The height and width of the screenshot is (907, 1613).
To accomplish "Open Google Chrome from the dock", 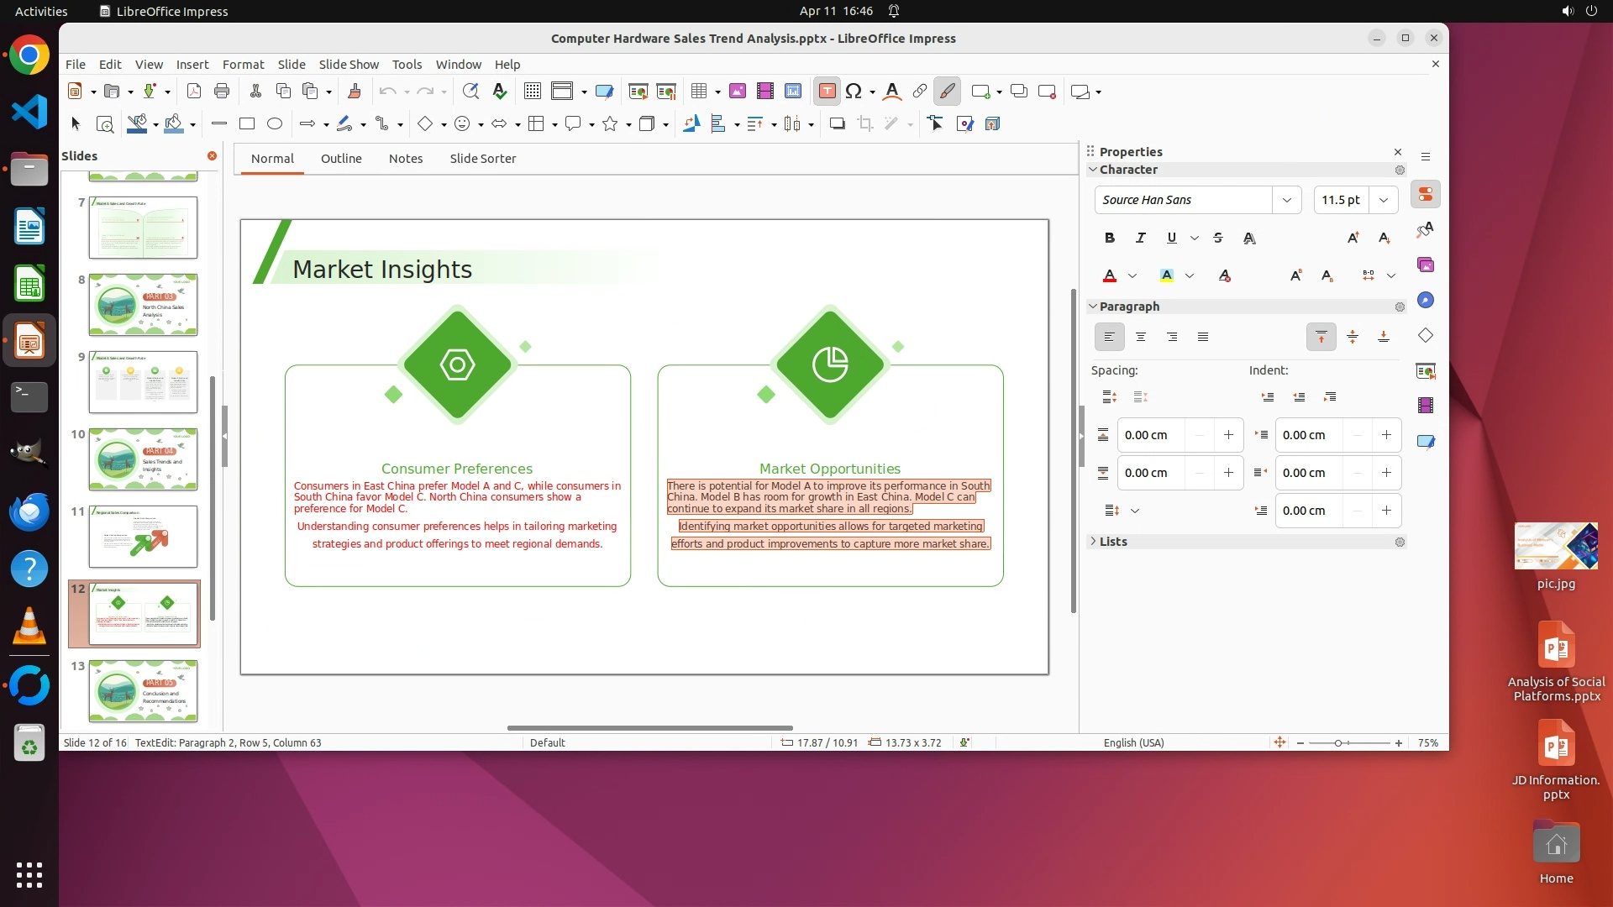I will (29, 56).
